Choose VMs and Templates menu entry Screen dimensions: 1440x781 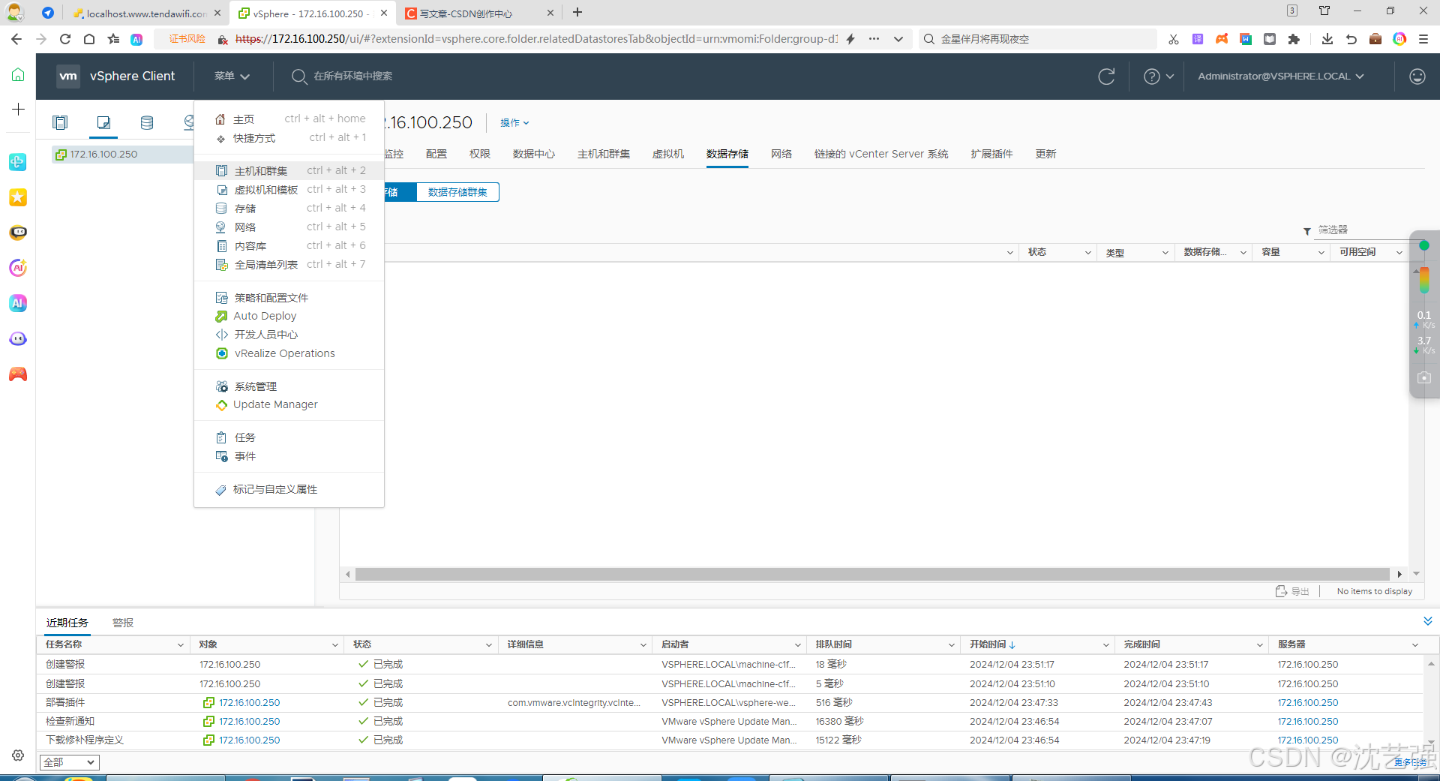tap(289, 190)
